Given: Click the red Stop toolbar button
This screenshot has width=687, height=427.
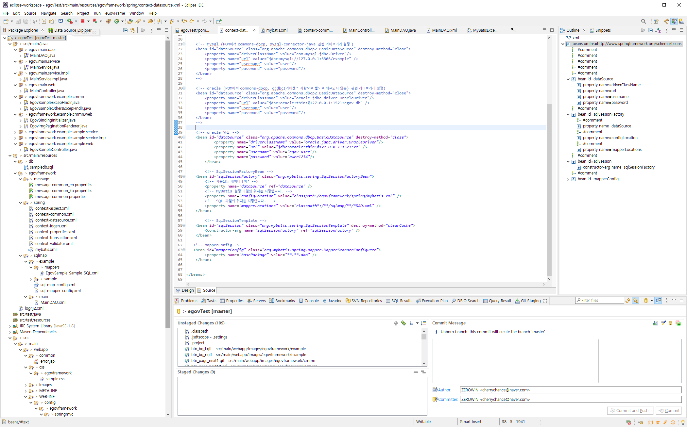Looking at the screenshot, I should 83,21.
